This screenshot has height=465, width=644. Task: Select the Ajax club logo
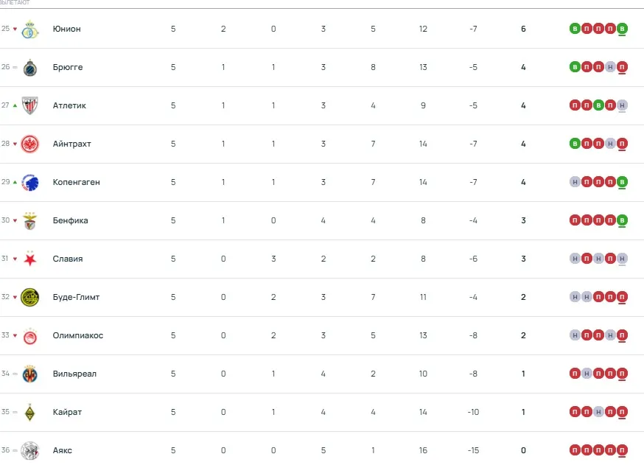click(30, 450)
